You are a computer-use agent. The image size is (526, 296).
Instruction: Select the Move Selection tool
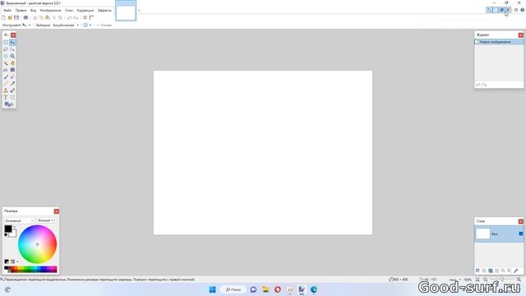pyautogui.click(x=12, y=49)
